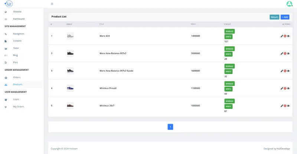The height and width of the screenshot is (154, 297).
Task: Click the + Add button
Action: pyautogui.click(x=285, y=17)
